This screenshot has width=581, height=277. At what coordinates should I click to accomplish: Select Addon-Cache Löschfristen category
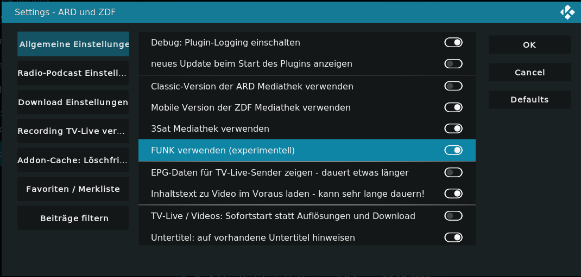[x=73, y=160]
